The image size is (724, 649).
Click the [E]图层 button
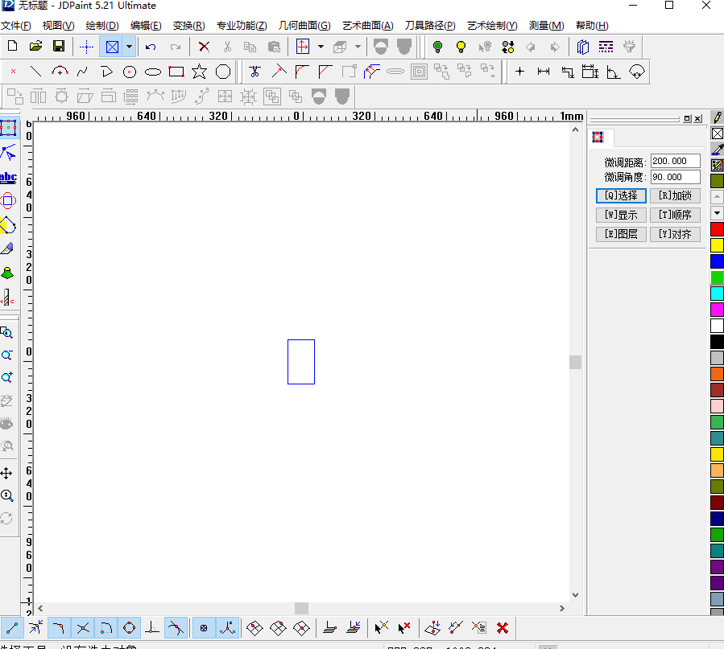tap(621, 234)
